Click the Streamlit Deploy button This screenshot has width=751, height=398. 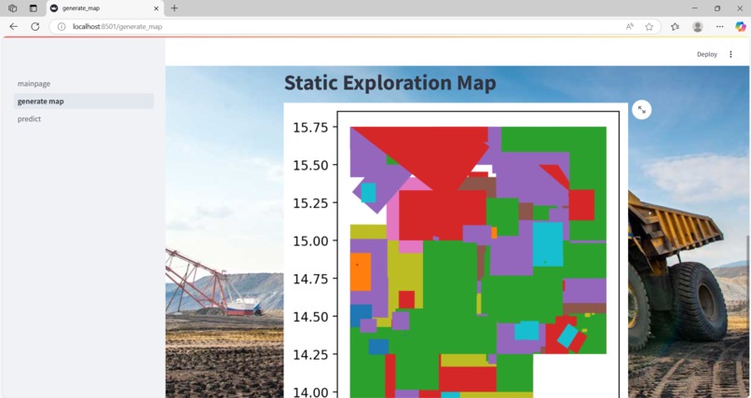point(707,55)
